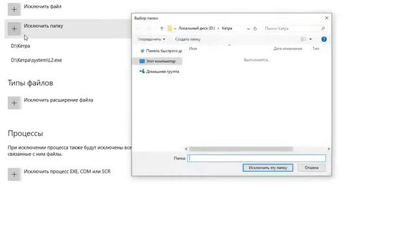
Task: Click plus icon for Исключить расширение файла
Action: [x=14, y=103]
